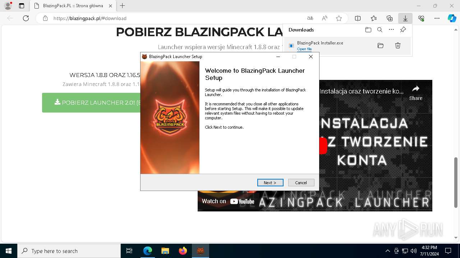Click the taskbar search box
This screenshot has height=258, width=460.
pos(69,251)
